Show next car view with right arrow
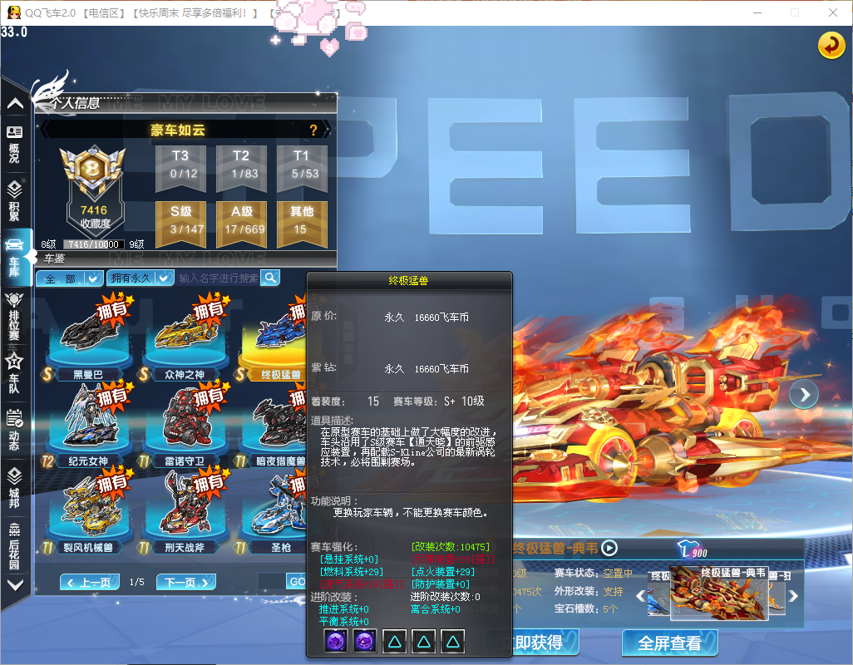Screen dimensions: 853x665 click(804, 395)
